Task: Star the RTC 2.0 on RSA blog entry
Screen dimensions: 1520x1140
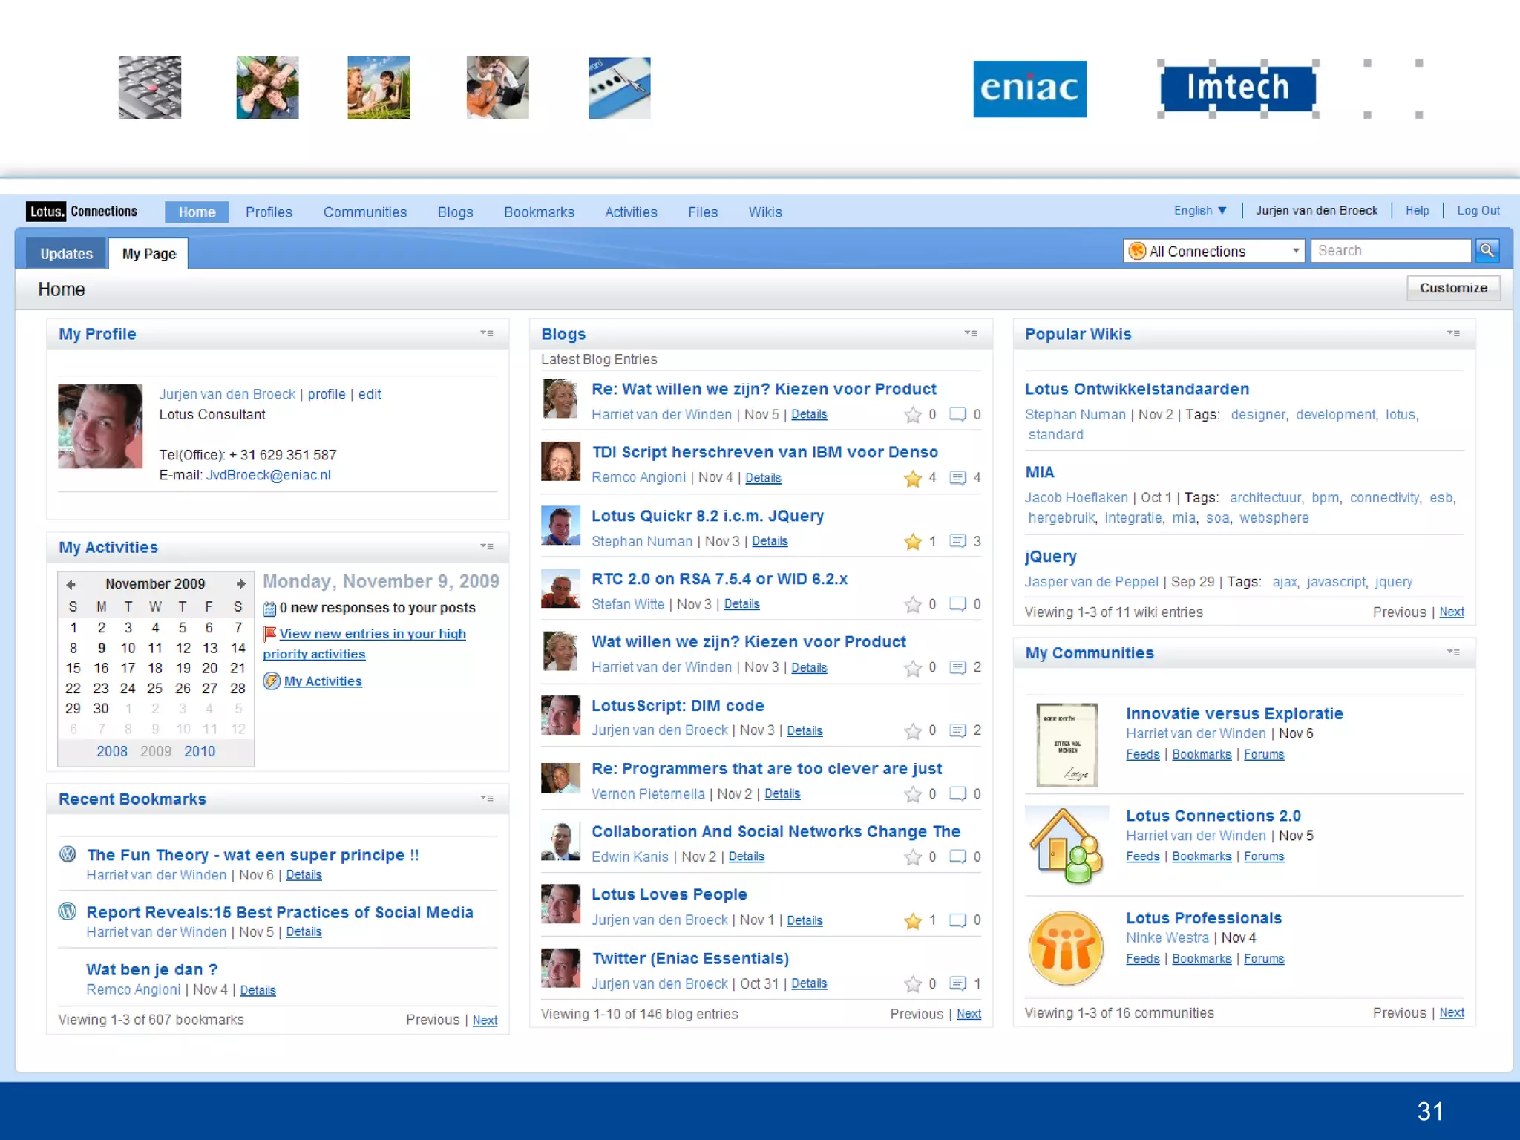Action: point(912,605)
